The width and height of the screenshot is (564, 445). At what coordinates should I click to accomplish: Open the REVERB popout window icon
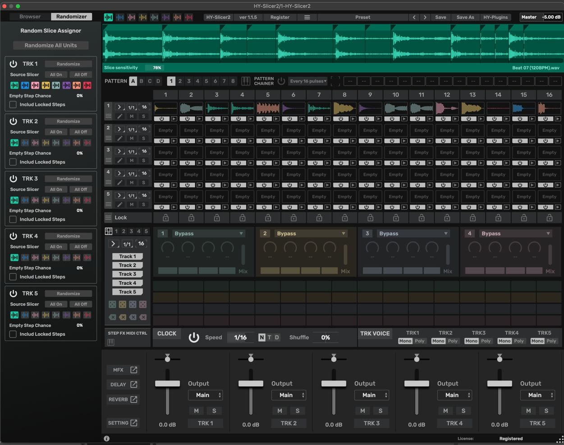click(134, 399)
